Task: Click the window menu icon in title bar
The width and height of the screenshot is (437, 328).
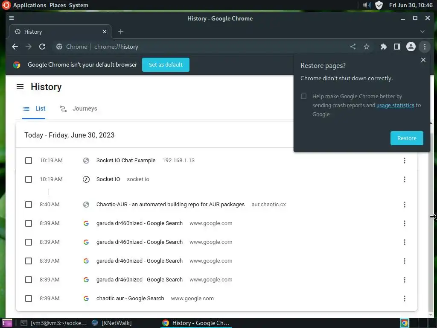Action: click(12, 18)
